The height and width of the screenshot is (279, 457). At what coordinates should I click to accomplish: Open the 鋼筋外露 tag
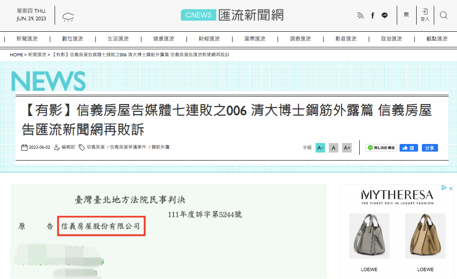coord(160,147)
